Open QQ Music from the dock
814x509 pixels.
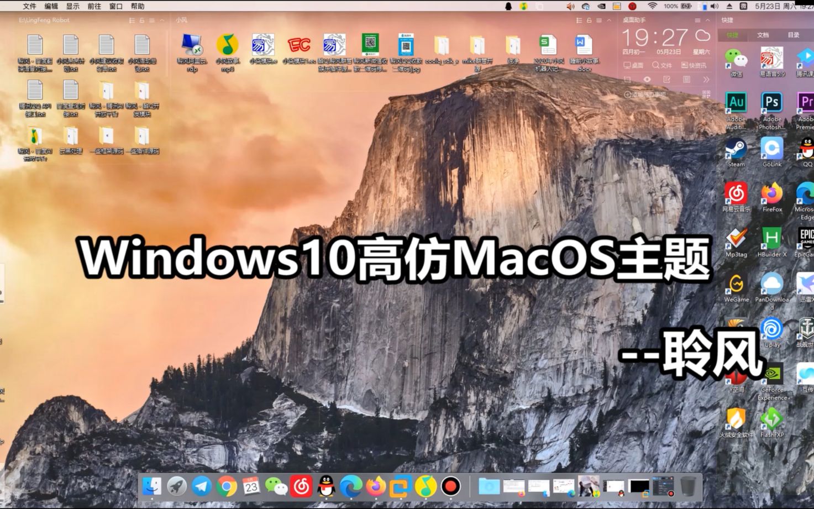click(x=426, y=486)
